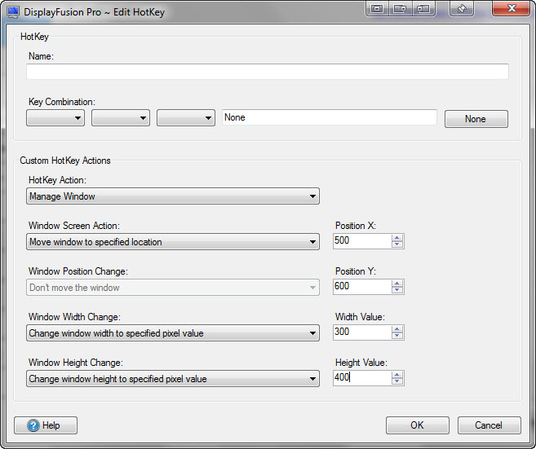The height and width of the screenshot is (449, 536).
Task: Expand the Window Screen Action dropdown
Action: pos(172,242)
